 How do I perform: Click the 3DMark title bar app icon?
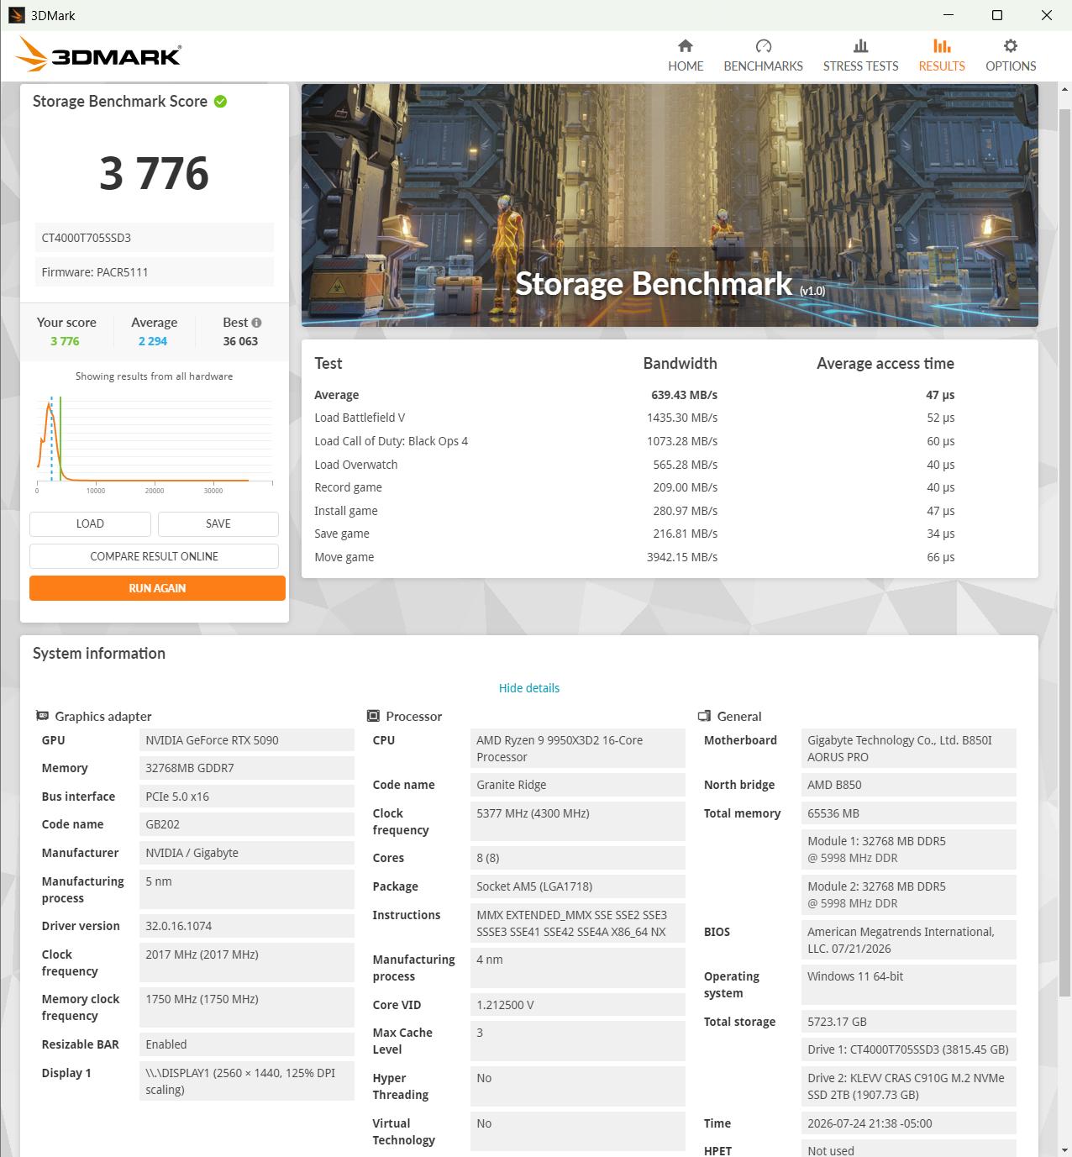(16, 15)
